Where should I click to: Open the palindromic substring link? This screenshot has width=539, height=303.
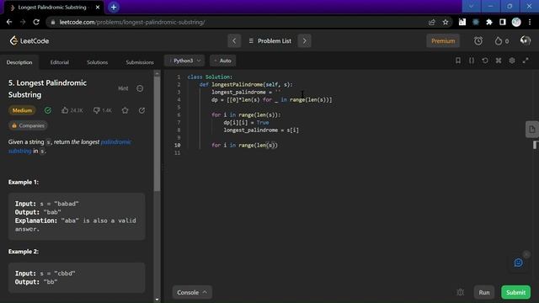pos(116,142)
